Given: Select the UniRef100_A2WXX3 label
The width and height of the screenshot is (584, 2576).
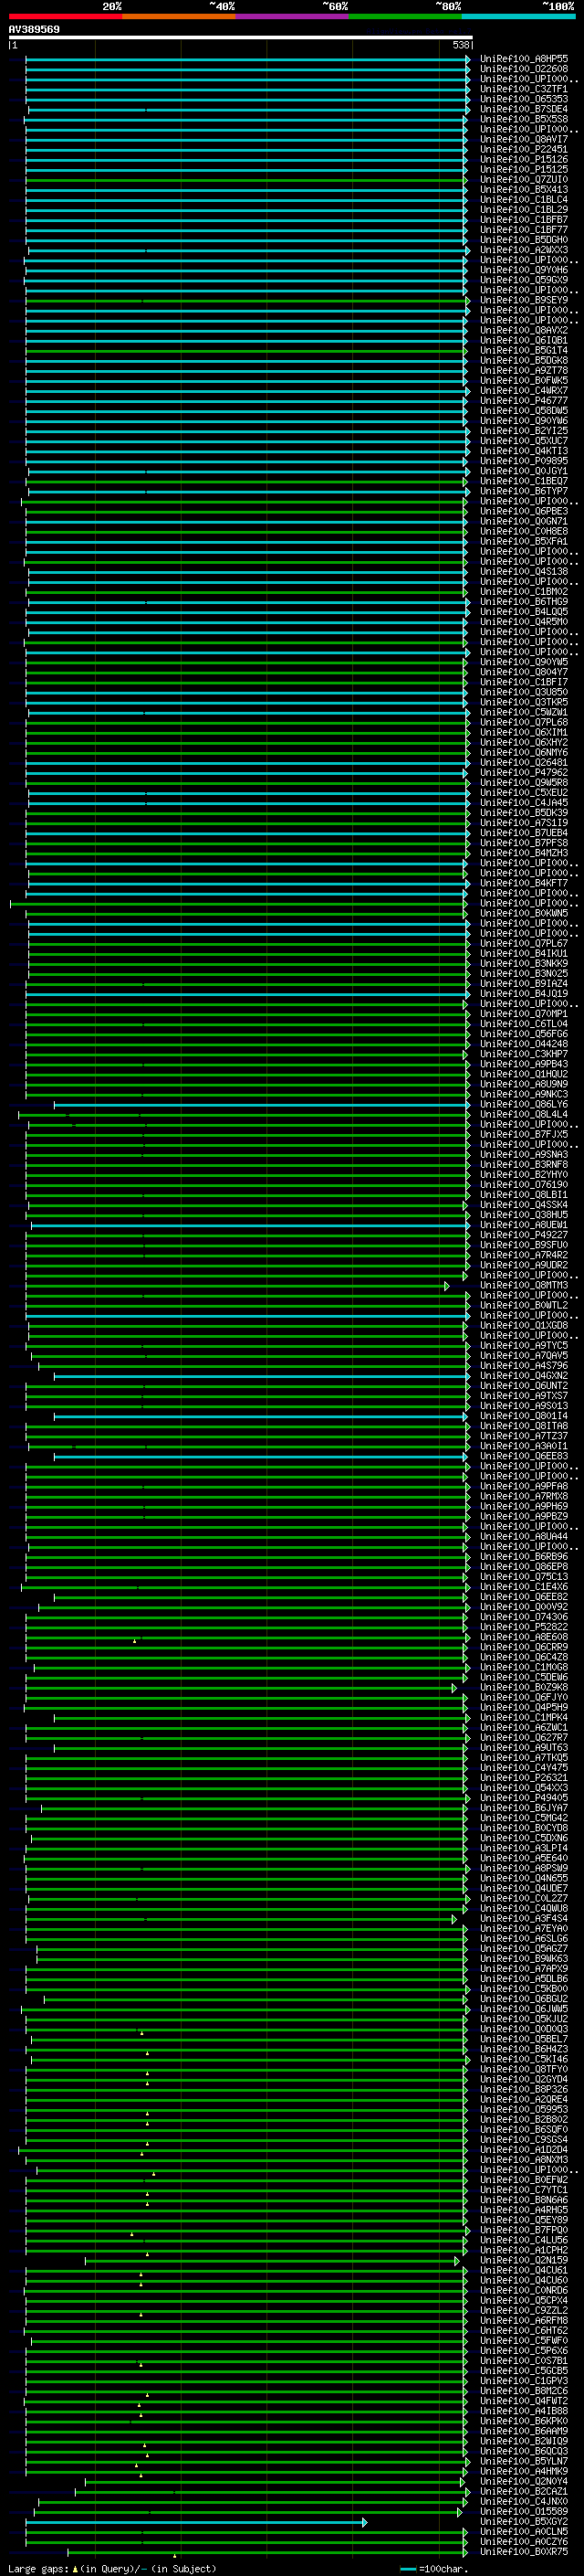Looking at the screenshot, I should point(524,250).
